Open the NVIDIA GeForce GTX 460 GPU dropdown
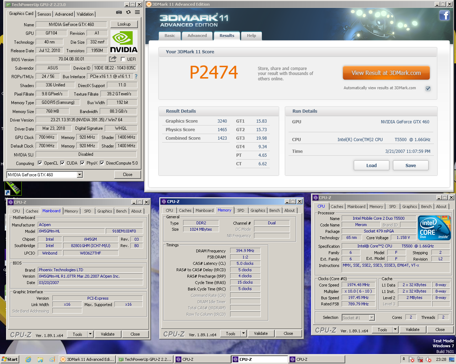Viewport: 456px width, 364px height. click(x=80, y=175)
